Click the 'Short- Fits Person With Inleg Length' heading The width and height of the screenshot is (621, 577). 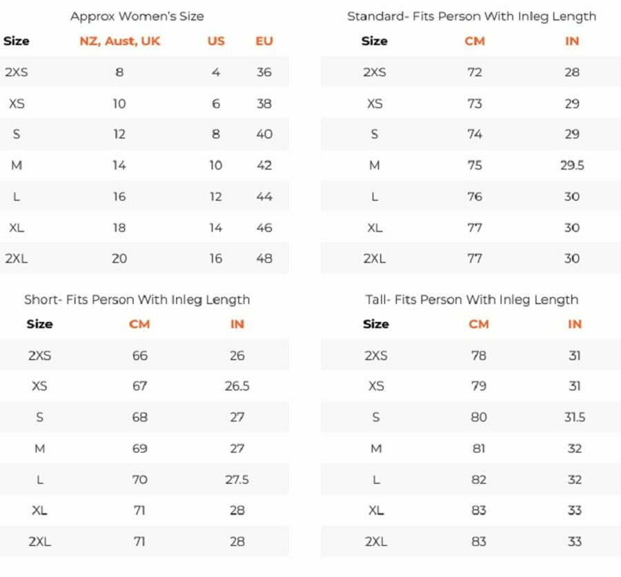(137, 299)
